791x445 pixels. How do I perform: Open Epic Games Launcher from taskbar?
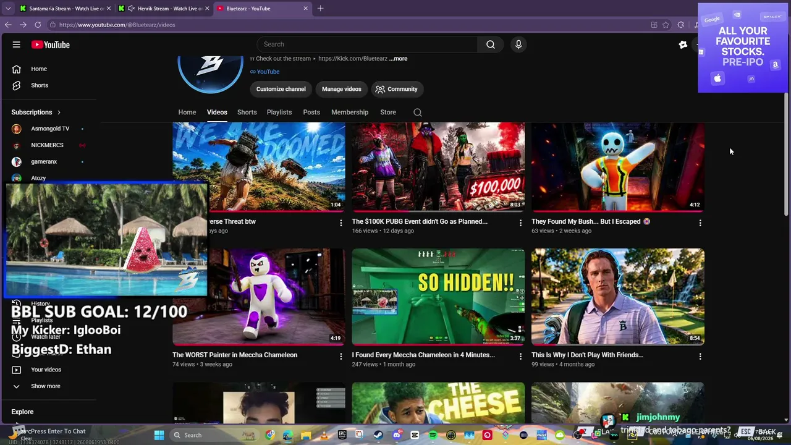pyautogui.click(x=342, y=435)
